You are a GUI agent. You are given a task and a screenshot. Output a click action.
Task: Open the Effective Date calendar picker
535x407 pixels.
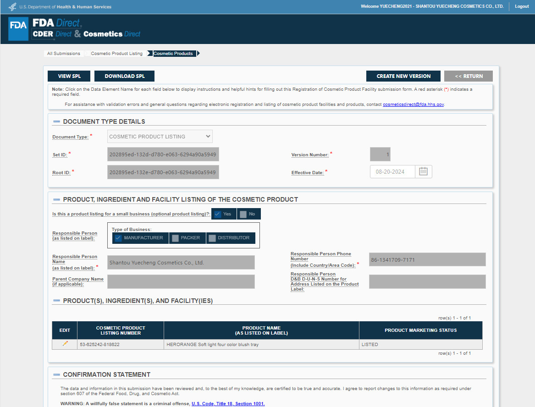423,171
